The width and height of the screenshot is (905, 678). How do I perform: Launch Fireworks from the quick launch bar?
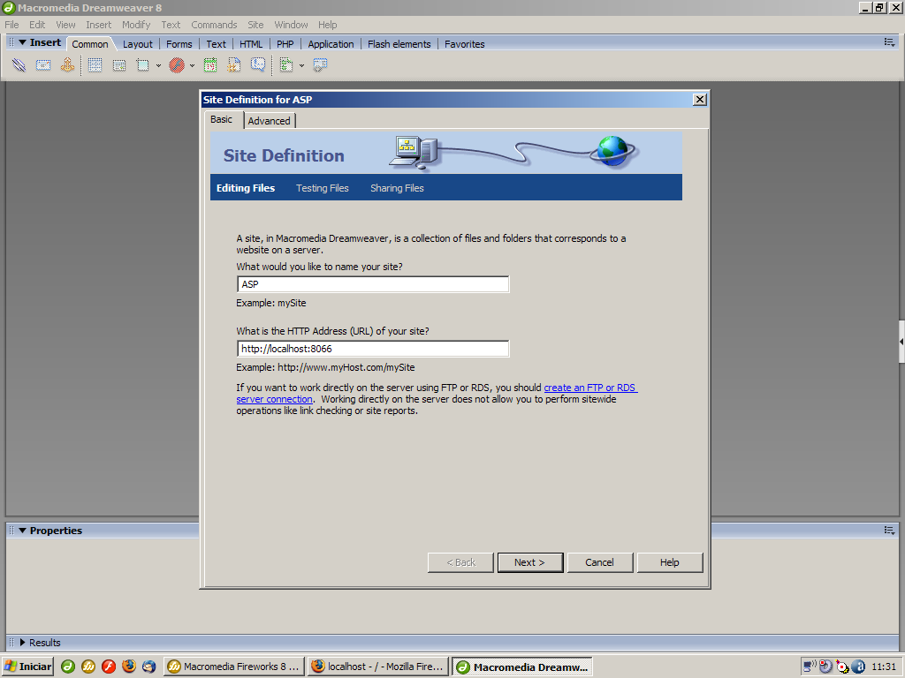point(88,667)
